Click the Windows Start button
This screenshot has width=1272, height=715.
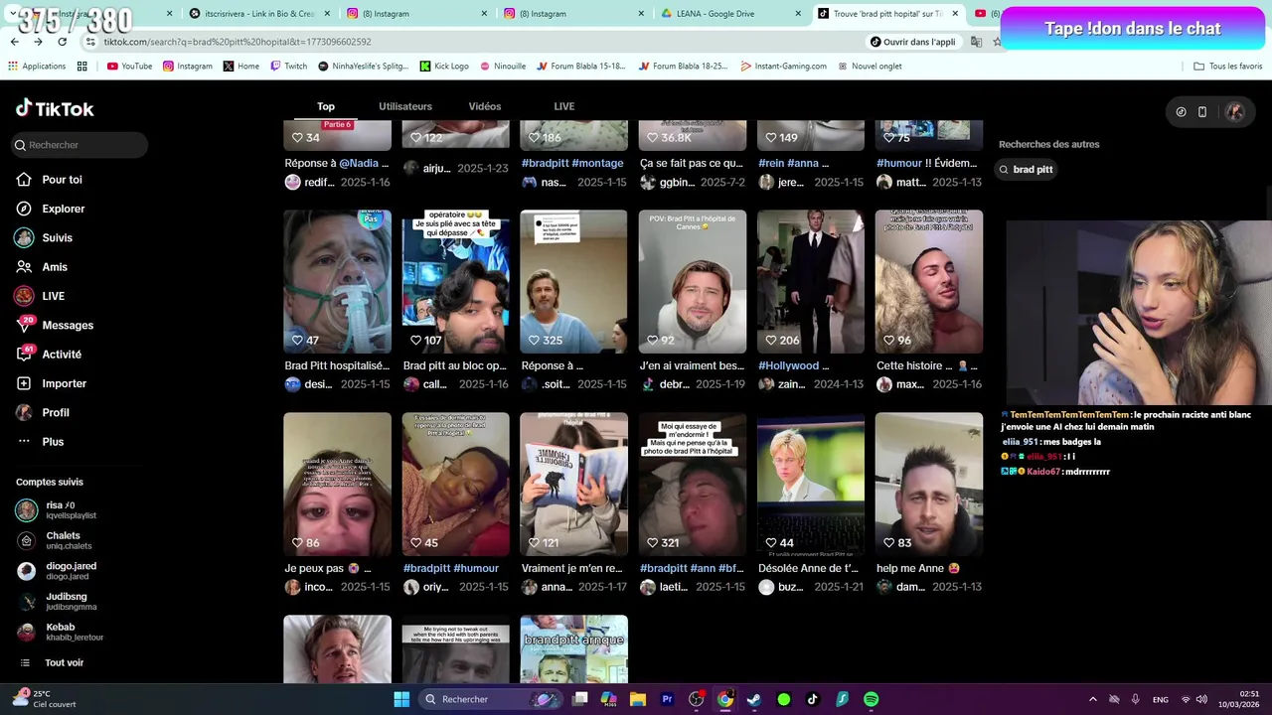401,699
